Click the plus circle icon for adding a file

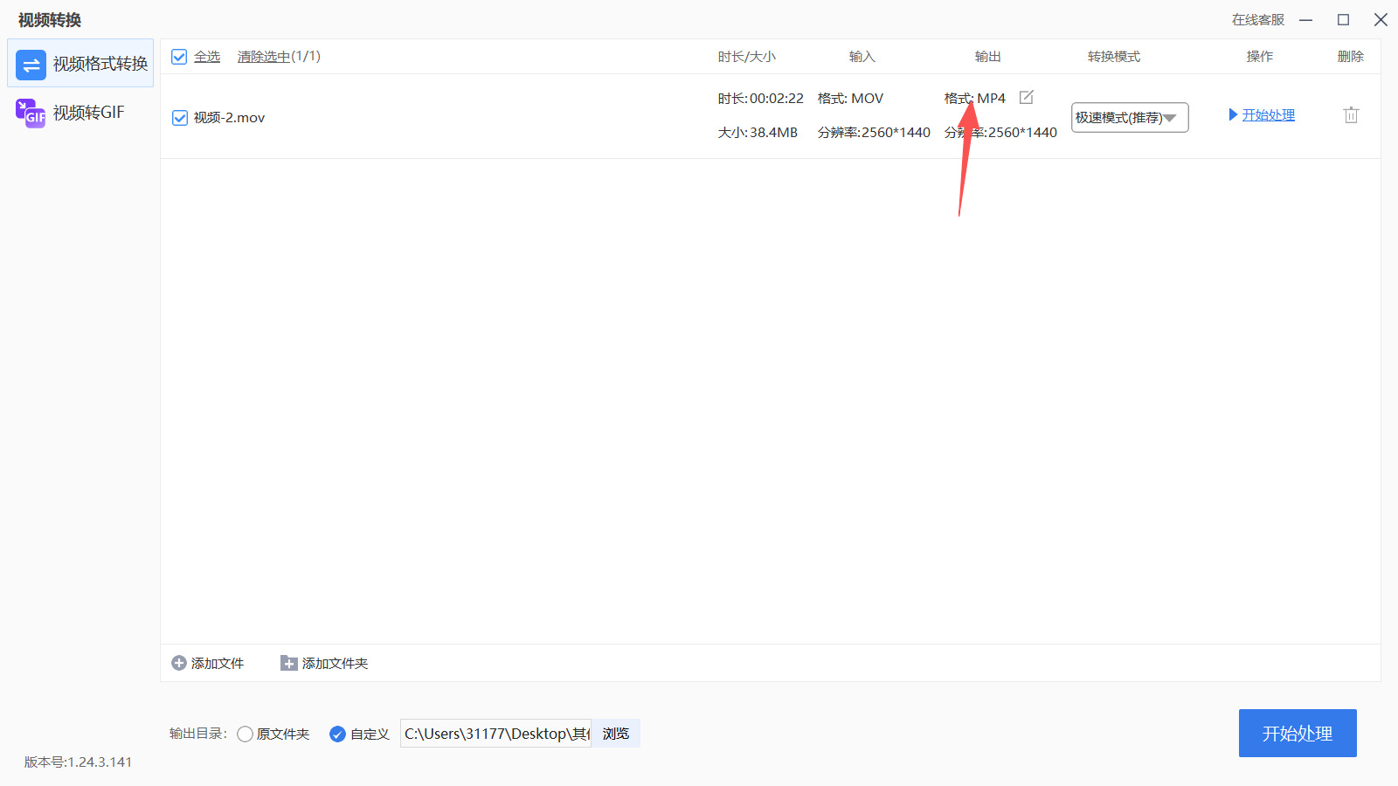coord(179,664)
